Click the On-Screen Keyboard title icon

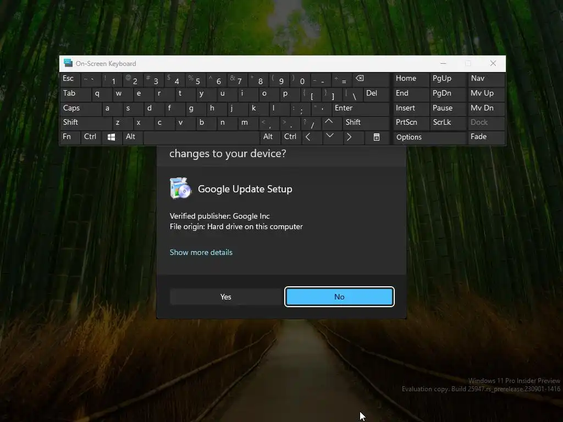[x=68, y=63]
